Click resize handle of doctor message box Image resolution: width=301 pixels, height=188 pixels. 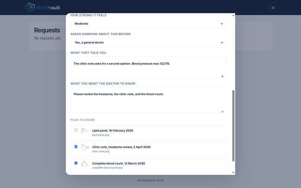coord(222,111)
